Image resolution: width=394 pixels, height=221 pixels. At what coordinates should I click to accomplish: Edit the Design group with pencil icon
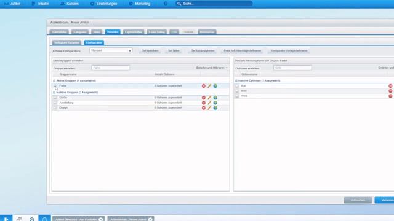pyautogui.click(x=209, y=108)
